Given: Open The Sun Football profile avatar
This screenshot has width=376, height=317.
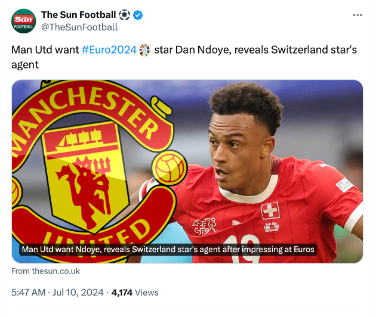Looking at the screenshot, I should (24, 20).
